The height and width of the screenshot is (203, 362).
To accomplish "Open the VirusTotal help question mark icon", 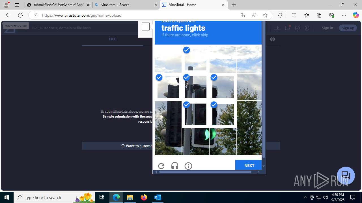I will 297,28.
